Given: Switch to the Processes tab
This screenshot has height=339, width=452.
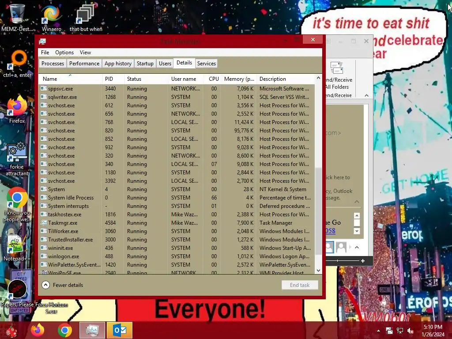Looking at the screenshot, I should (53, 64).
